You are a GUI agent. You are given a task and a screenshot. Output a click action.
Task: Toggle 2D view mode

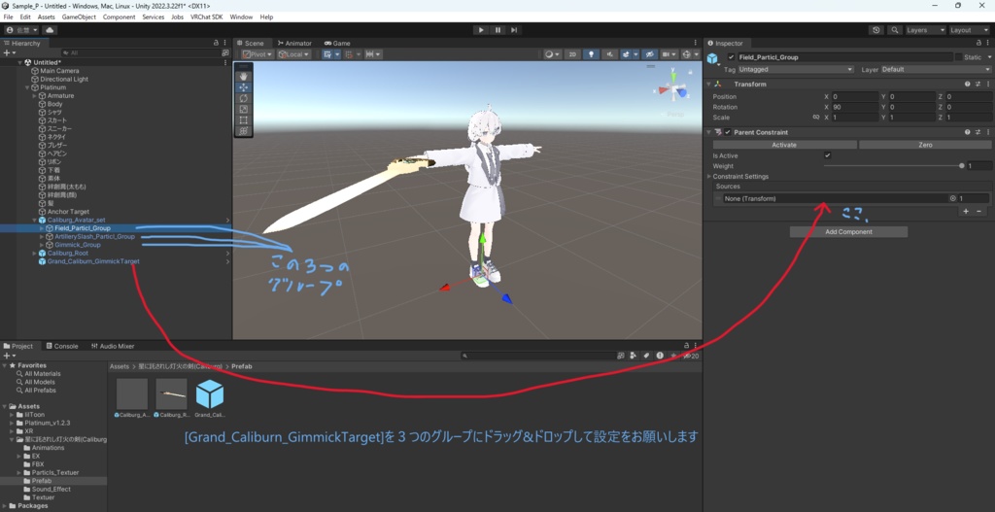pyautogui.click(x=572, y=54)
